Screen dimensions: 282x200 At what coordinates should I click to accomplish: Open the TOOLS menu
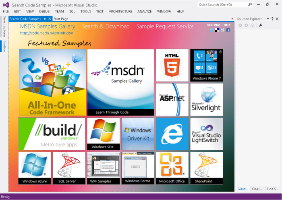coord(85,12)
